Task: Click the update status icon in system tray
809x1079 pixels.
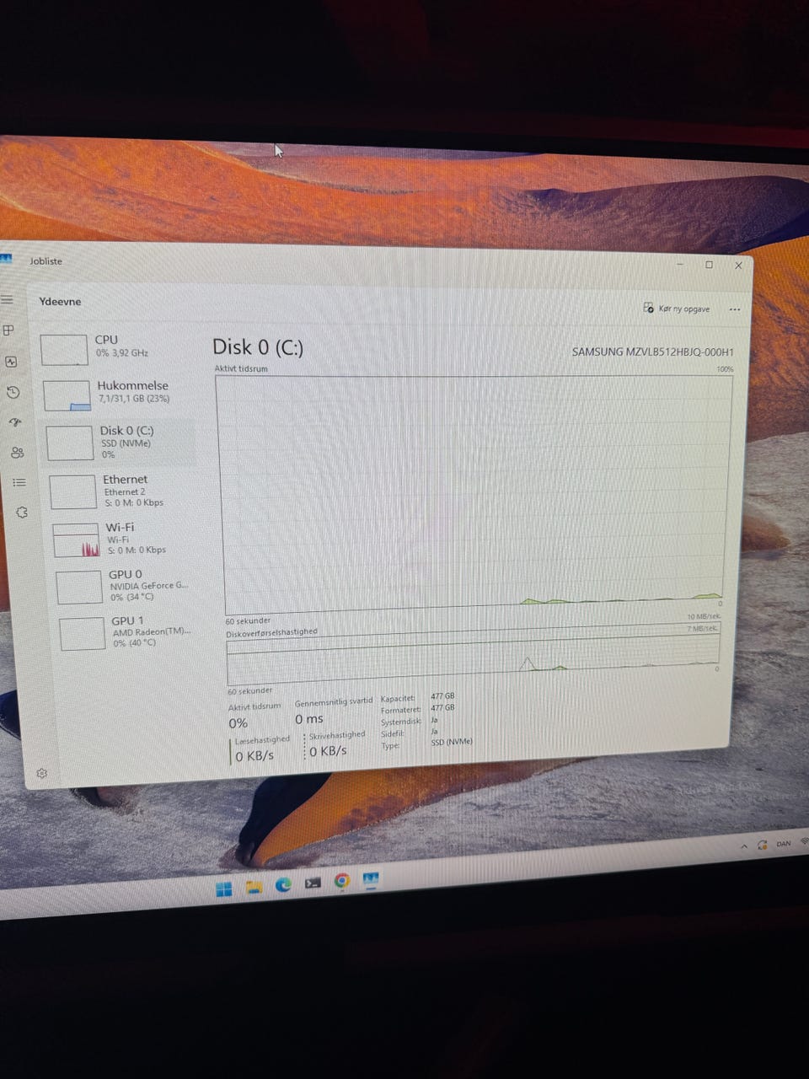Action: [763, 845]
